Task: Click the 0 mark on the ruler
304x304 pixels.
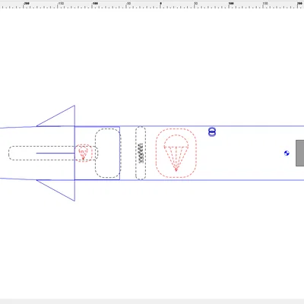Action: 160,4
